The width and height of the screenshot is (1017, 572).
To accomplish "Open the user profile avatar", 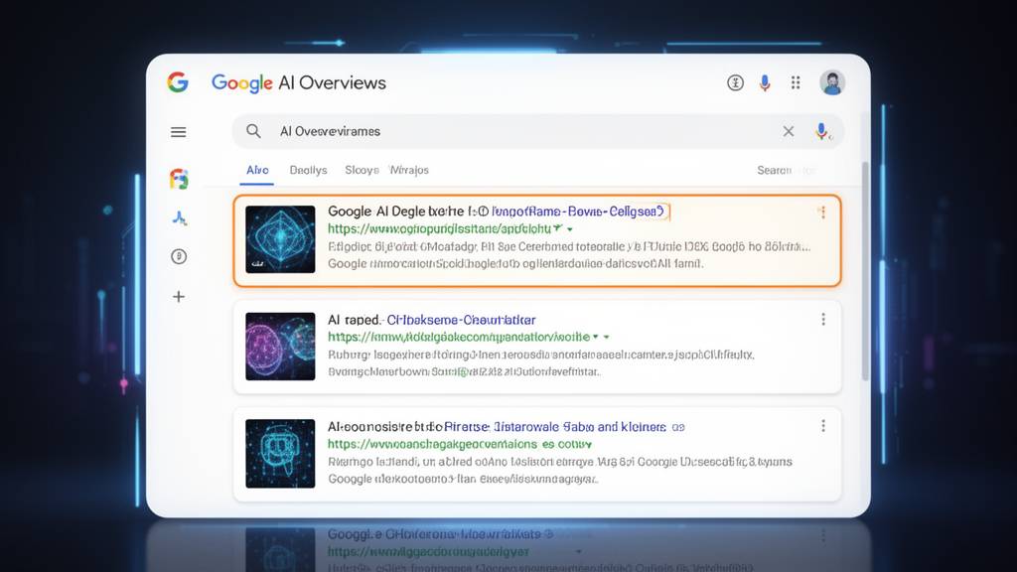I will click(x=832, y=82).
